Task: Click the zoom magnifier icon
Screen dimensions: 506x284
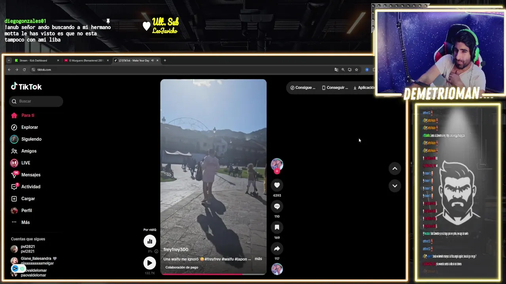Action: click(x=343, y=69)
